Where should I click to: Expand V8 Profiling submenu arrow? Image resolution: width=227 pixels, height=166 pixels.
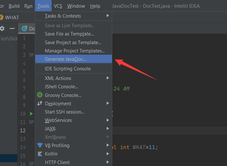[x=108, y=145]
